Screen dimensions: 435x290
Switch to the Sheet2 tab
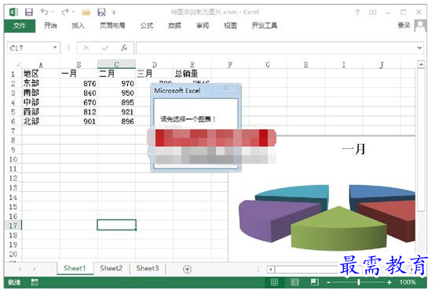point(111,268)
